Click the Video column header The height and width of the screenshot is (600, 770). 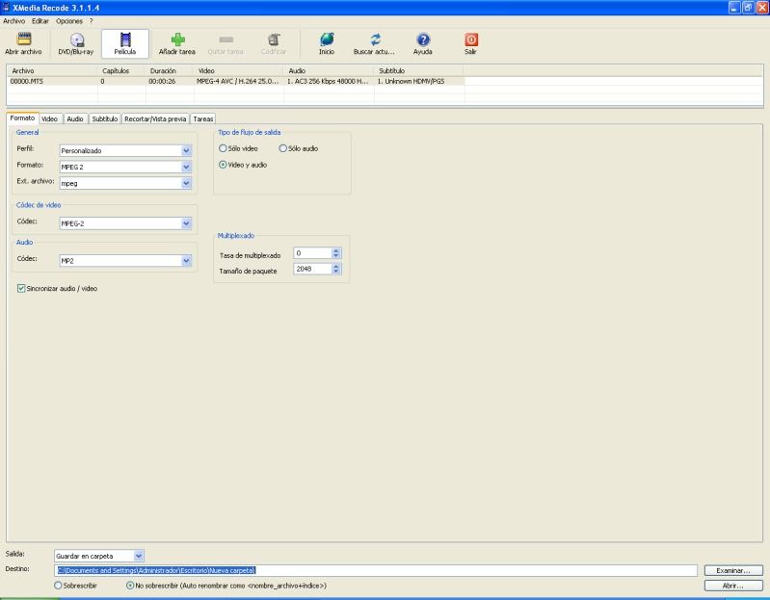tap(239, 70)
